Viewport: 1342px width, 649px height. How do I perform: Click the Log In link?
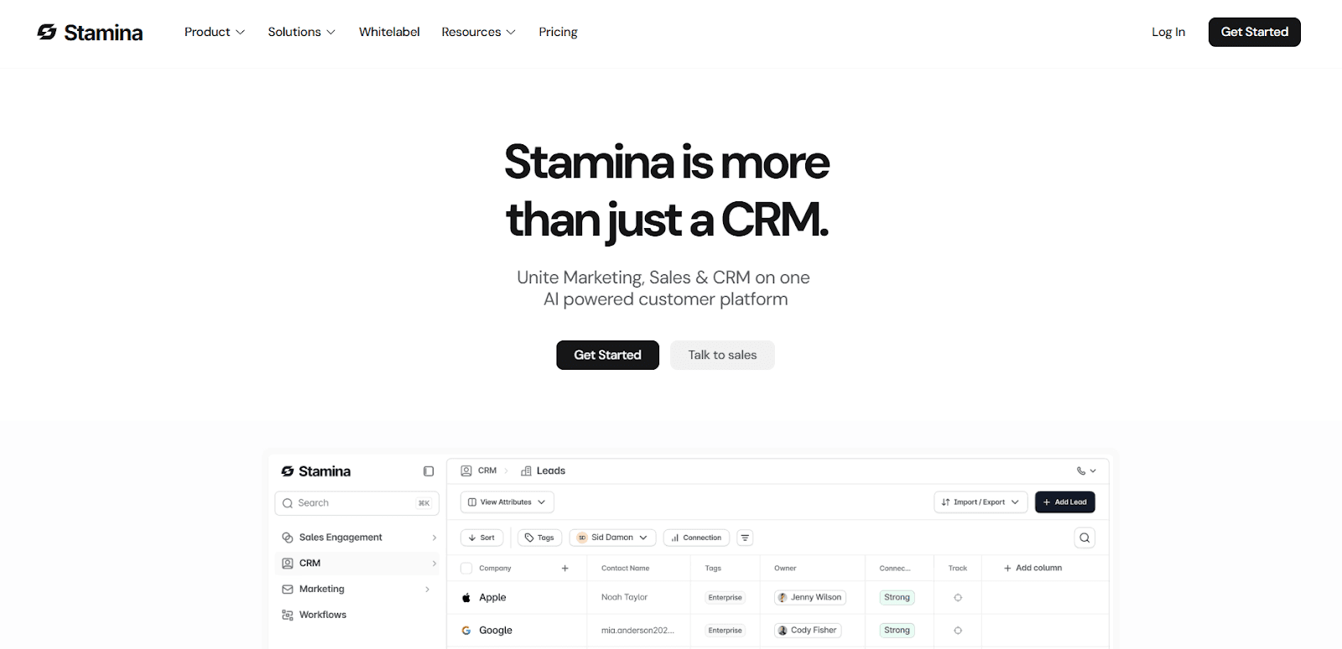pos(1168,32)
